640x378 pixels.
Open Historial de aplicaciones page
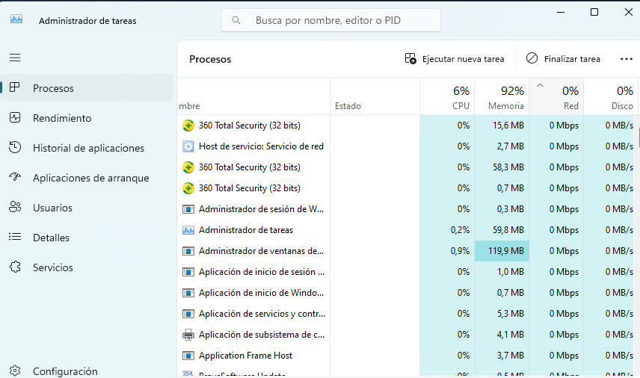pyautogui.click(x=87, y=148)
